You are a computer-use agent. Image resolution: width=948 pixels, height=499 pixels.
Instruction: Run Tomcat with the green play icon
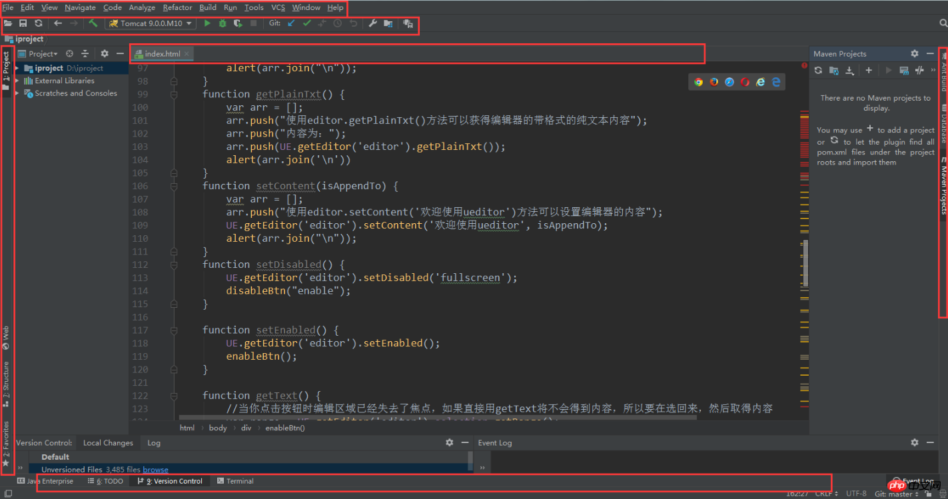[x=207, y=23]
